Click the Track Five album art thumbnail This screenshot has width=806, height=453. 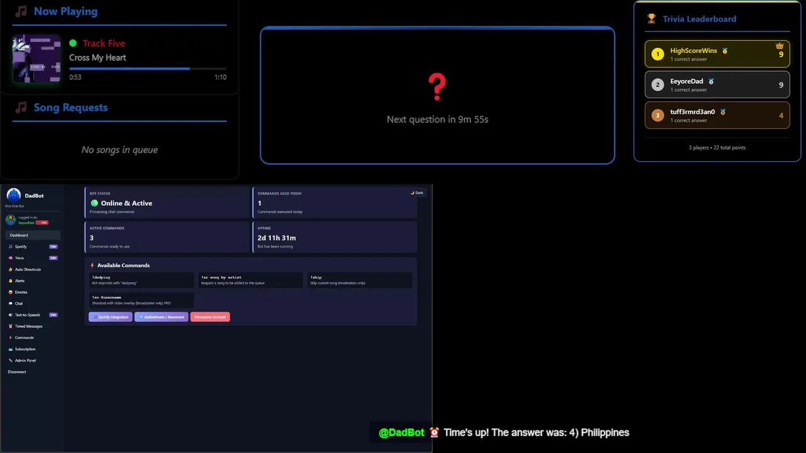pos(37,59)
